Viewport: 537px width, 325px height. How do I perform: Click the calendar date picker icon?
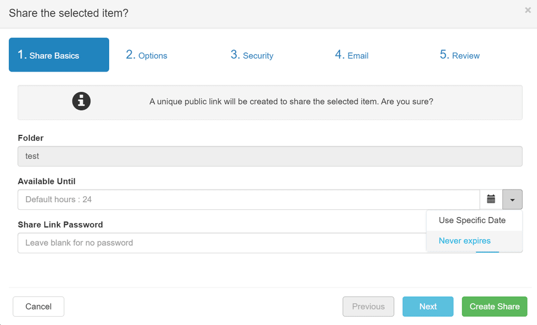point(491,199)
